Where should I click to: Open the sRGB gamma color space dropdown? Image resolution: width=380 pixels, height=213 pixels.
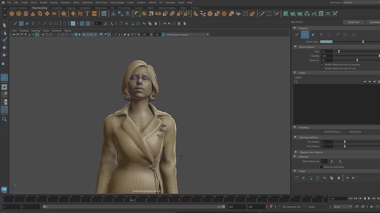[207, 34]
